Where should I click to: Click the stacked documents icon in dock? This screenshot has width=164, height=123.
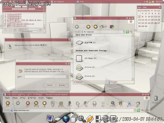coord(74,119)
